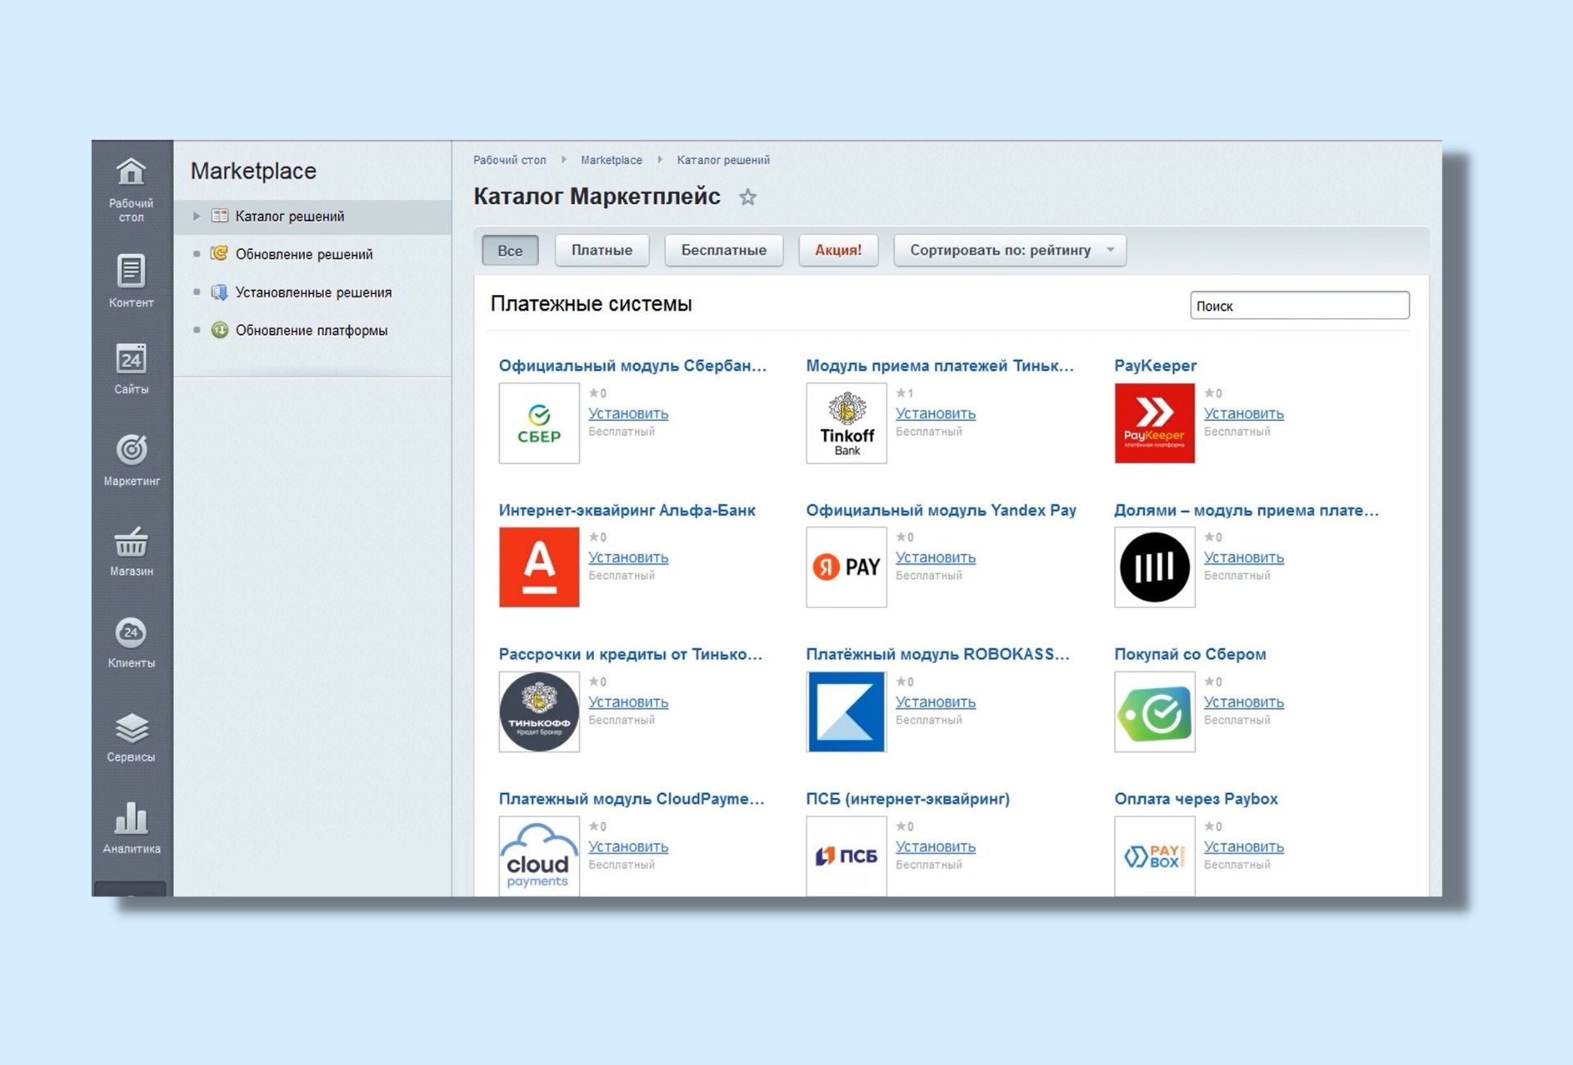Click the cloud payments logo
The height and width of the screenshot is (1065, 1573).
(539, 856)
